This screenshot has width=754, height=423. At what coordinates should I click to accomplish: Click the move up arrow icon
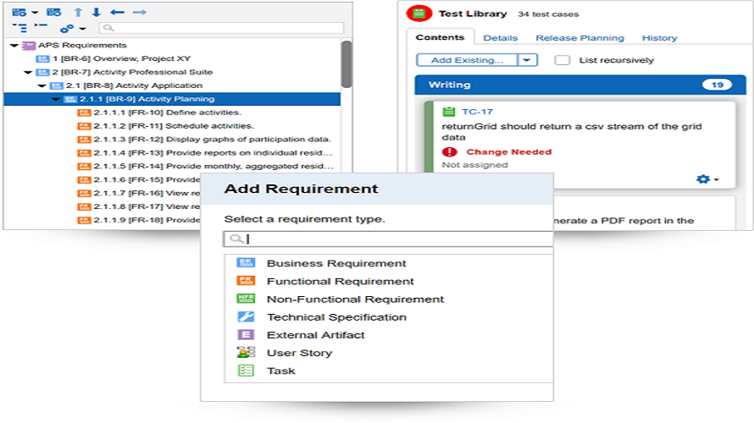(79, 13)
